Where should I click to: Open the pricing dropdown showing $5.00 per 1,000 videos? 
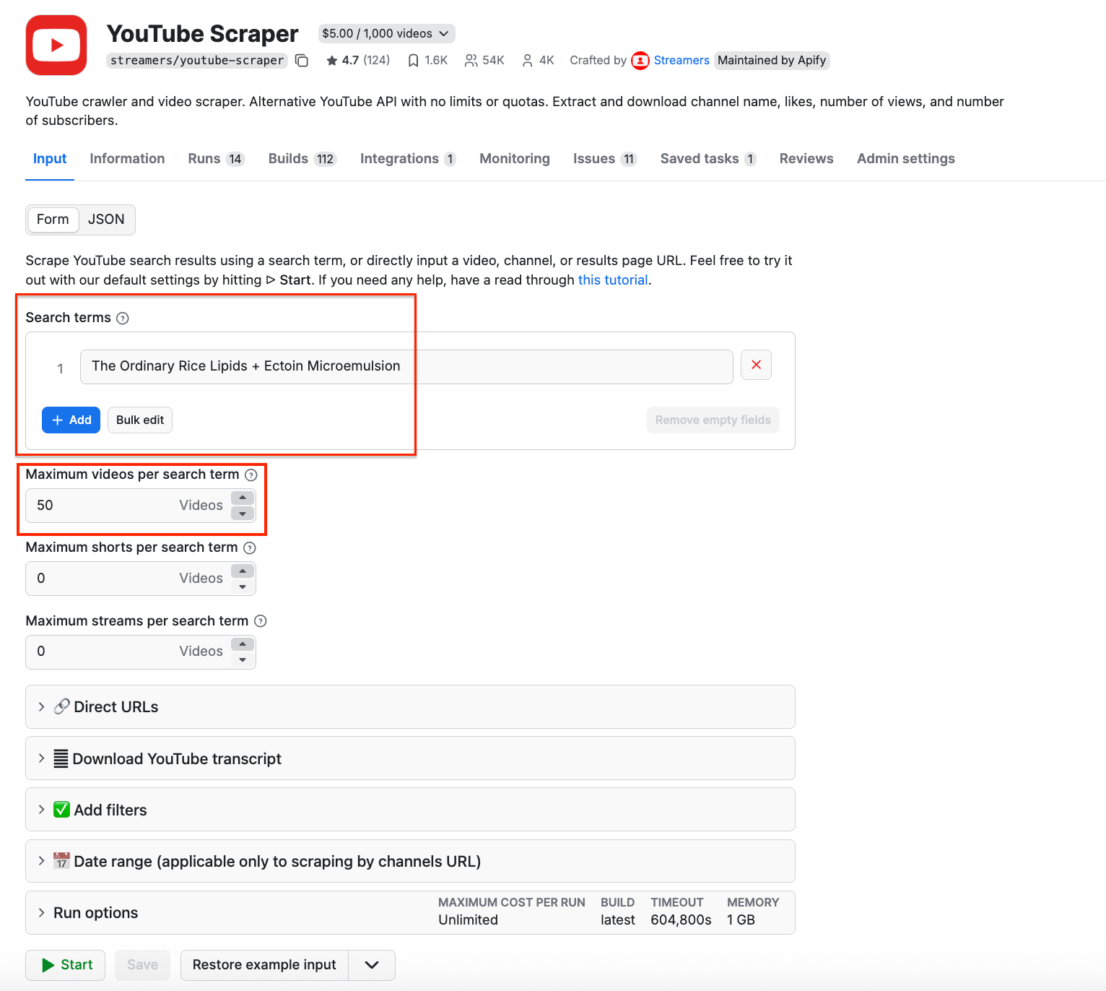click(x=386, y=33)
